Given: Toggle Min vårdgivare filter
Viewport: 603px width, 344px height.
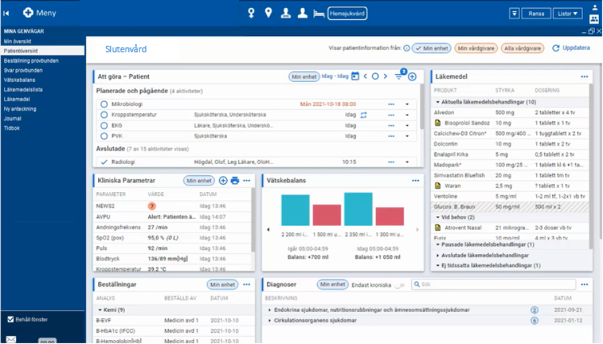Looking at the screenshot, I should coord(475,48).
